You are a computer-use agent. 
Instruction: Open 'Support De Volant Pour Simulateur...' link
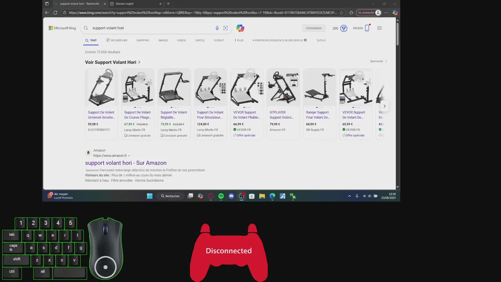coord(210,115)
